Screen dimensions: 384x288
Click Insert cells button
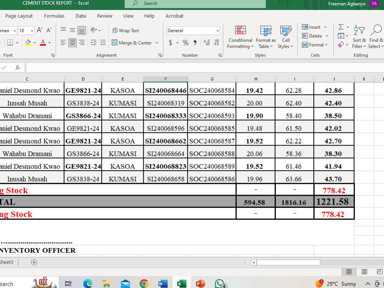pos(311,27)
